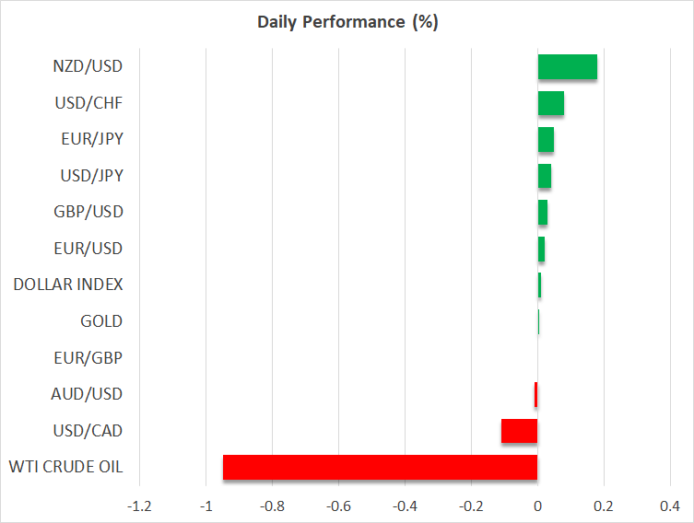Select the long red WTI Crude Oil bar

[x=380, y=467]
